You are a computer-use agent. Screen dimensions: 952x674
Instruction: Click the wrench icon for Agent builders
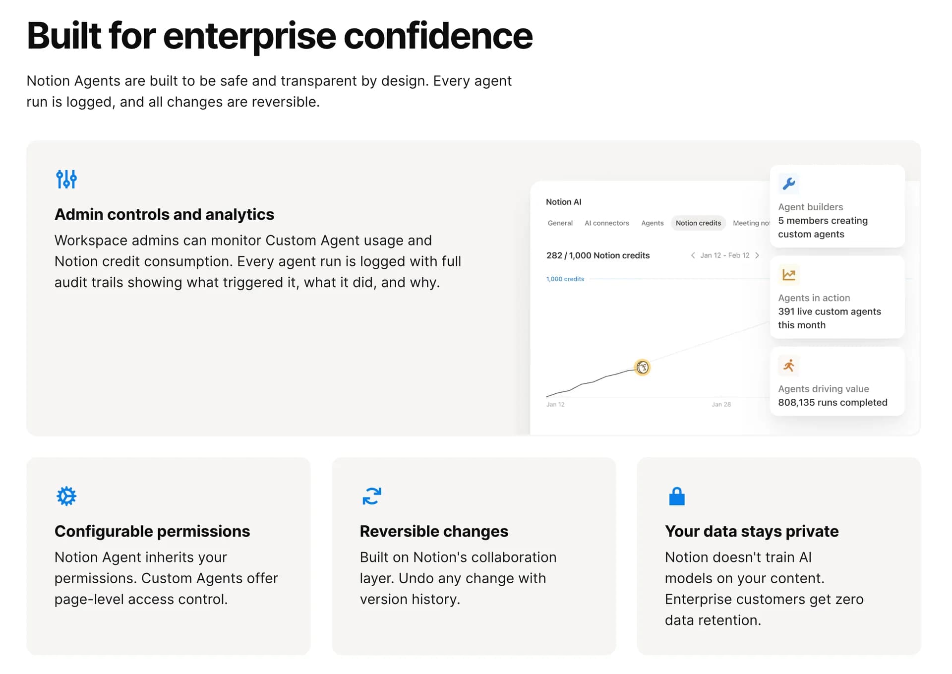click(788, 184)
